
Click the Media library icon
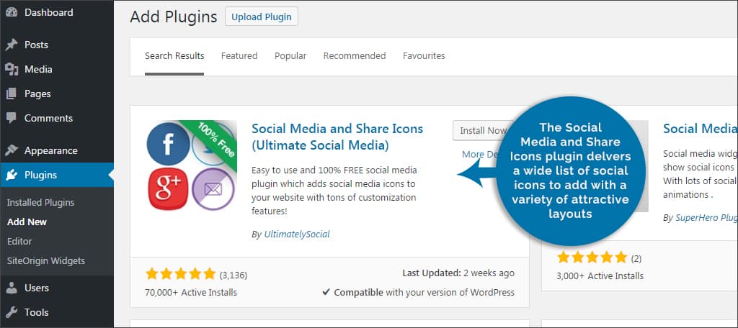pyautogui.click(x=12, y=69)
